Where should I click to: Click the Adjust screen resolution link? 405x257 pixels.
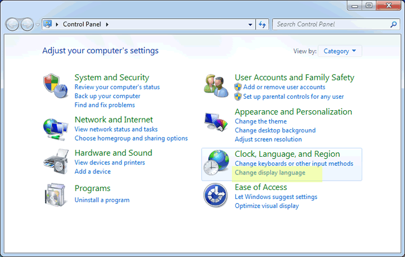pyautogui.click(x=268, y=140)
